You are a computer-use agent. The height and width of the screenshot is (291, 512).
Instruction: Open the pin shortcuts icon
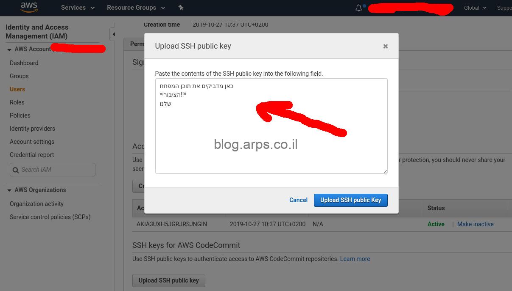(181, 8)
